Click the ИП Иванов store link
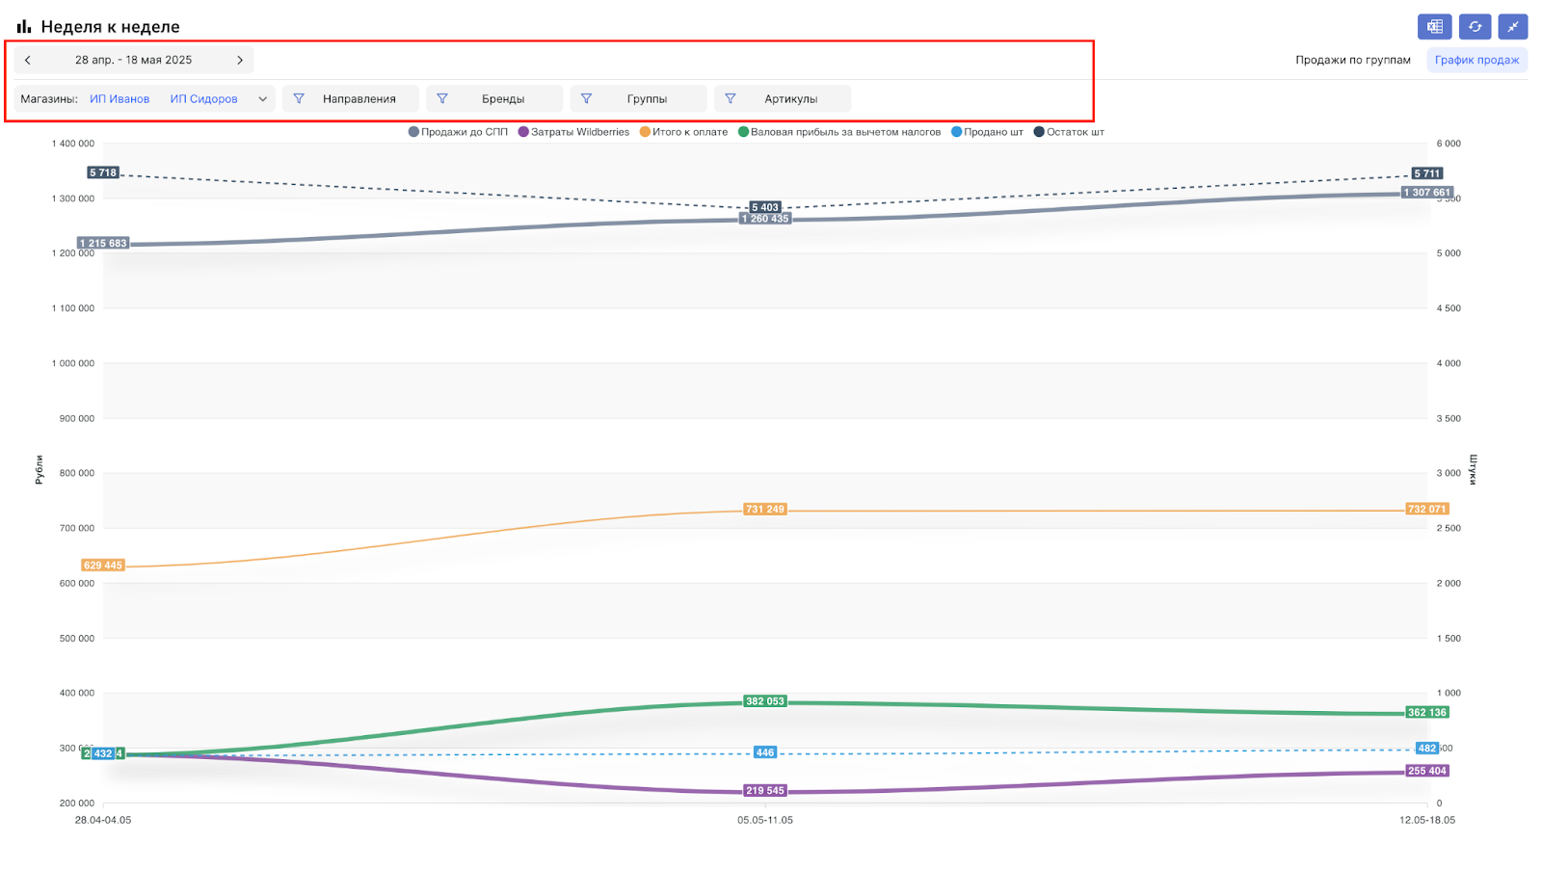This screenshot has width=1542, height=869. point(120,99)
